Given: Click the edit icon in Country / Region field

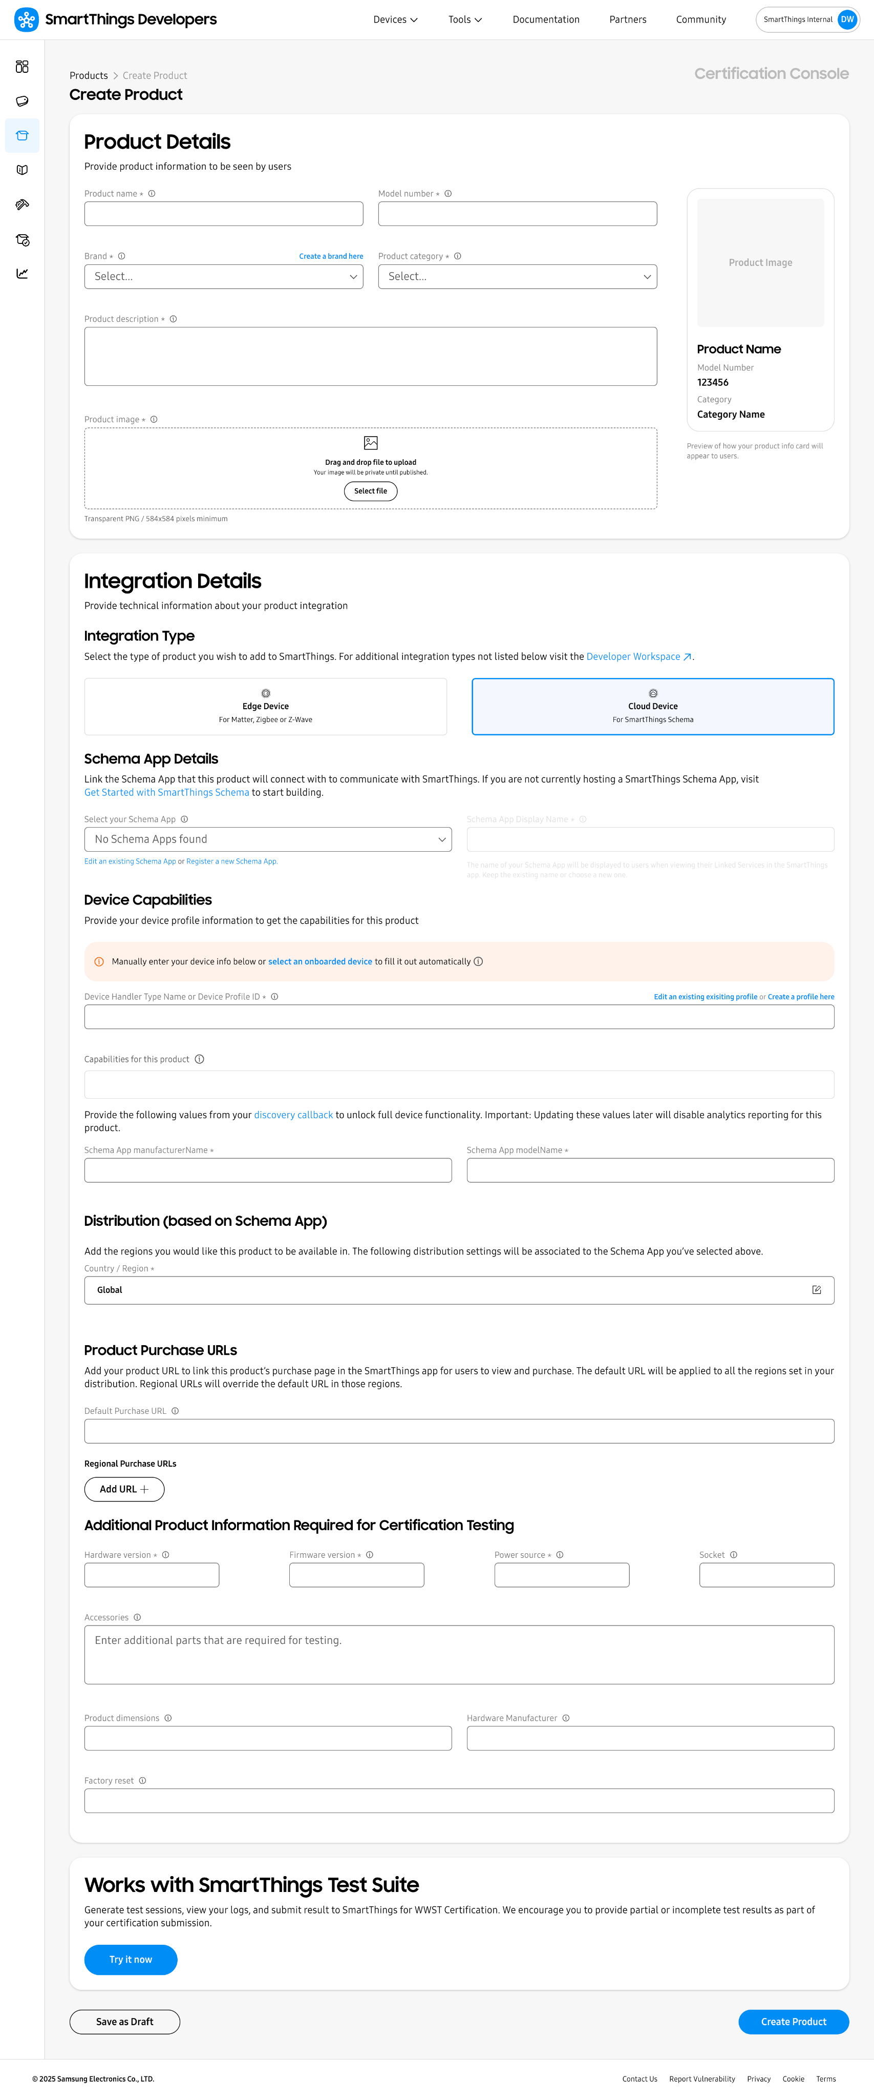Looking at the screenshot, I should point(816,1290).
